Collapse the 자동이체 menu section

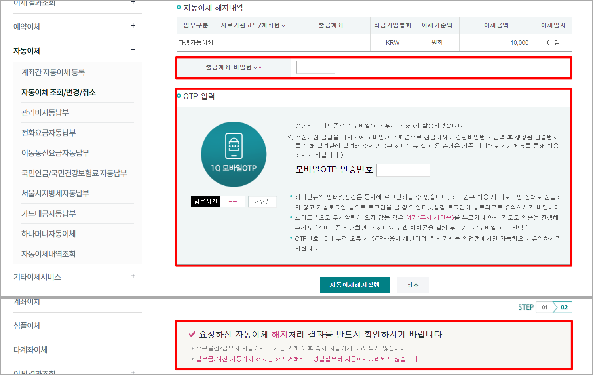(x=133, y=50)
